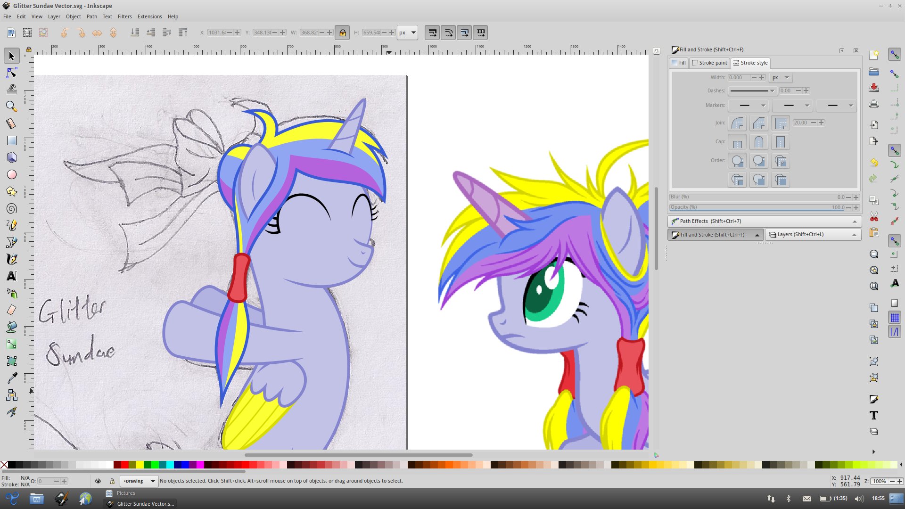Select the Eraser tool
Viewport: 905px width, 509px height.
click(11, 310)
